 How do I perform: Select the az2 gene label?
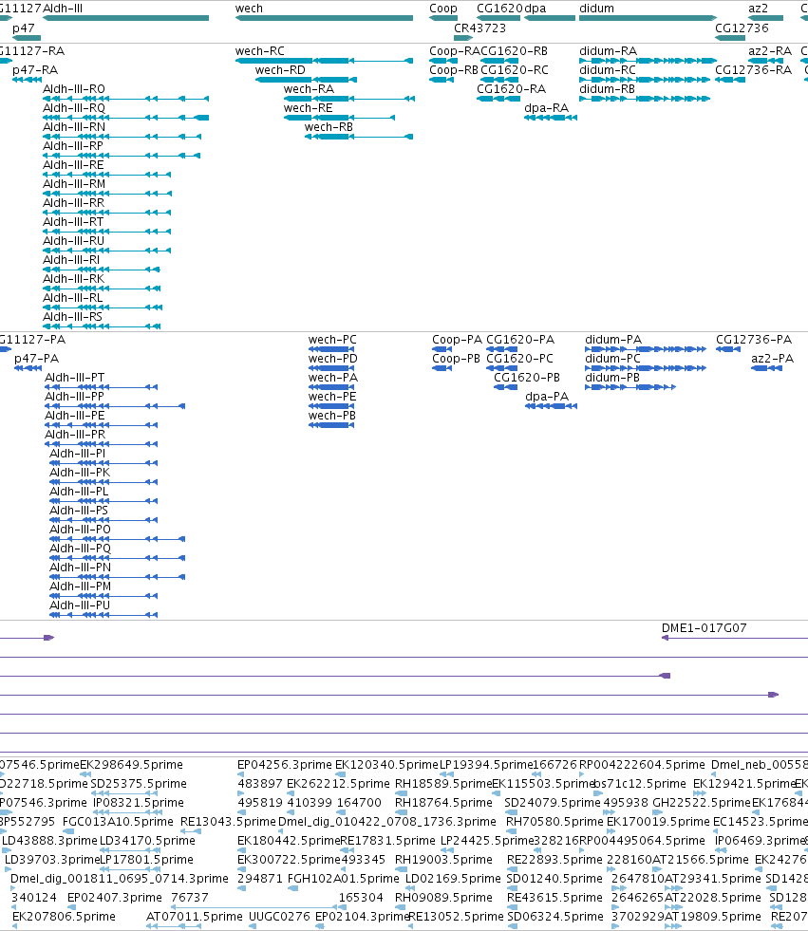(758, 9)
